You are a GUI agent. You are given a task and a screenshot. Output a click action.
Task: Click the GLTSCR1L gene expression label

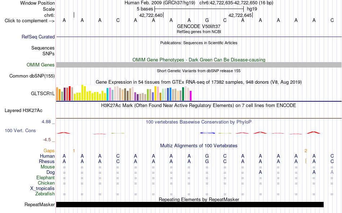(43, 93)
